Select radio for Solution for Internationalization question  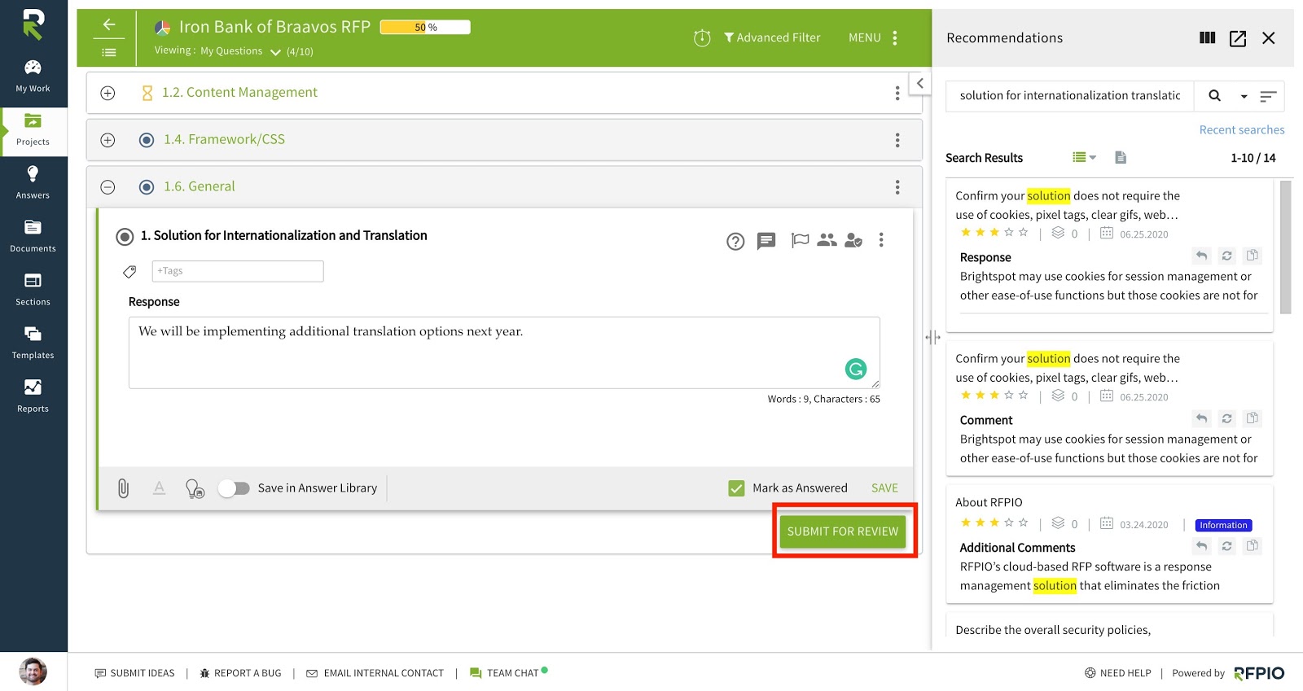tap(125, 237)
